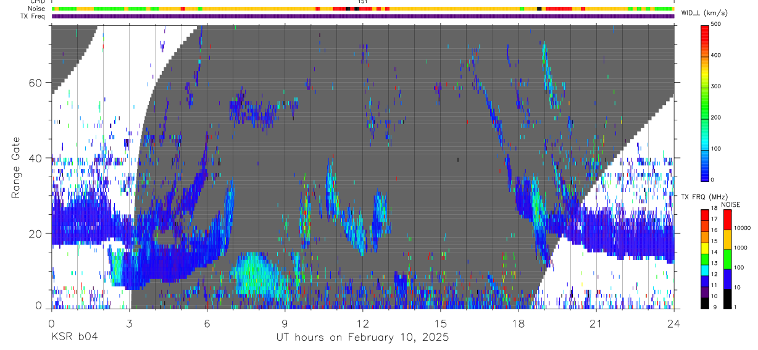The width and height of the screenshot is (758, 350).
Task: Select the 'KSR b04' radar label
Action: tap(73, 337)
